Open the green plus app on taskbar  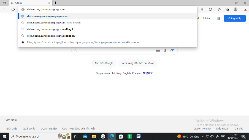click(129, 136)
